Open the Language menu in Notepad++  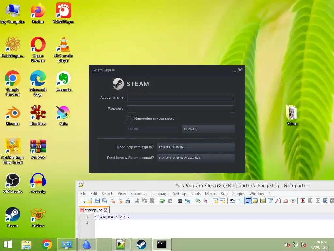(160, 193)
